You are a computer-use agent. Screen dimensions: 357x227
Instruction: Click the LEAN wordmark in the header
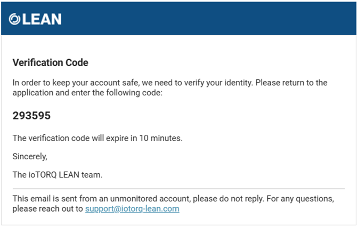(x=42, y=19)
